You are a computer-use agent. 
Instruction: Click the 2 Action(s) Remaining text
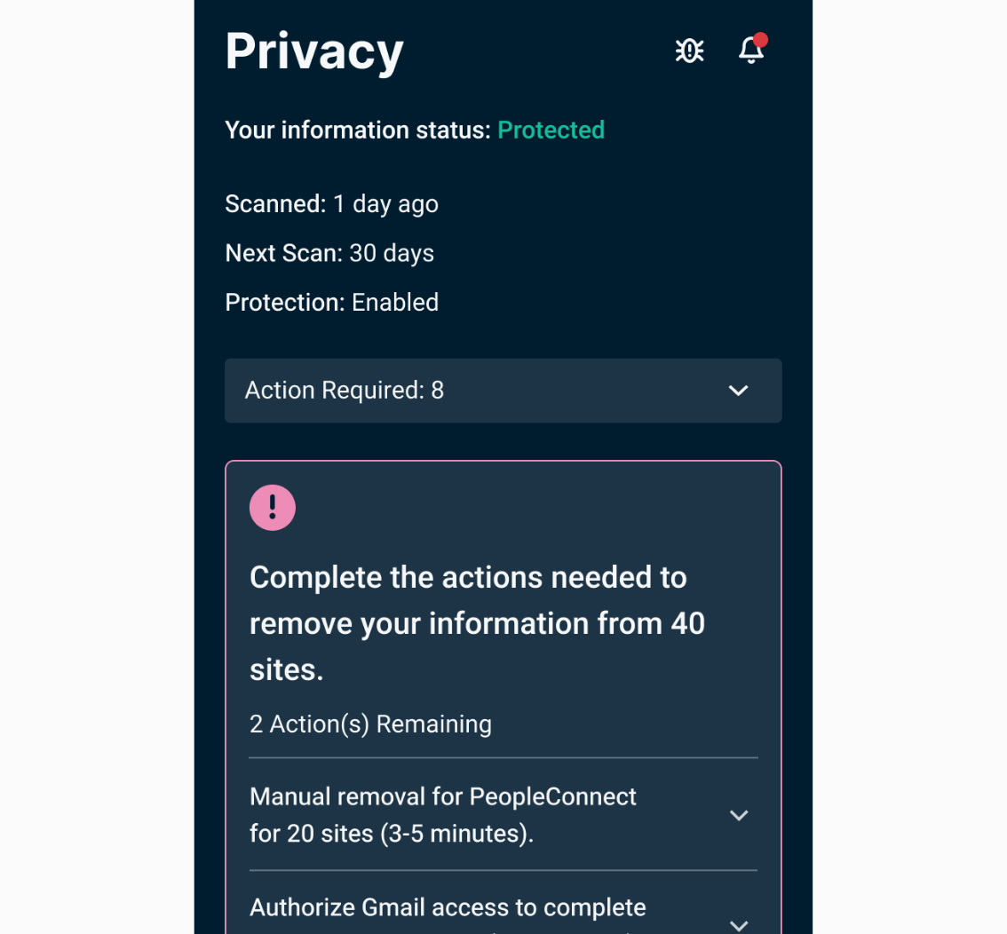click(x=370, y=724)
